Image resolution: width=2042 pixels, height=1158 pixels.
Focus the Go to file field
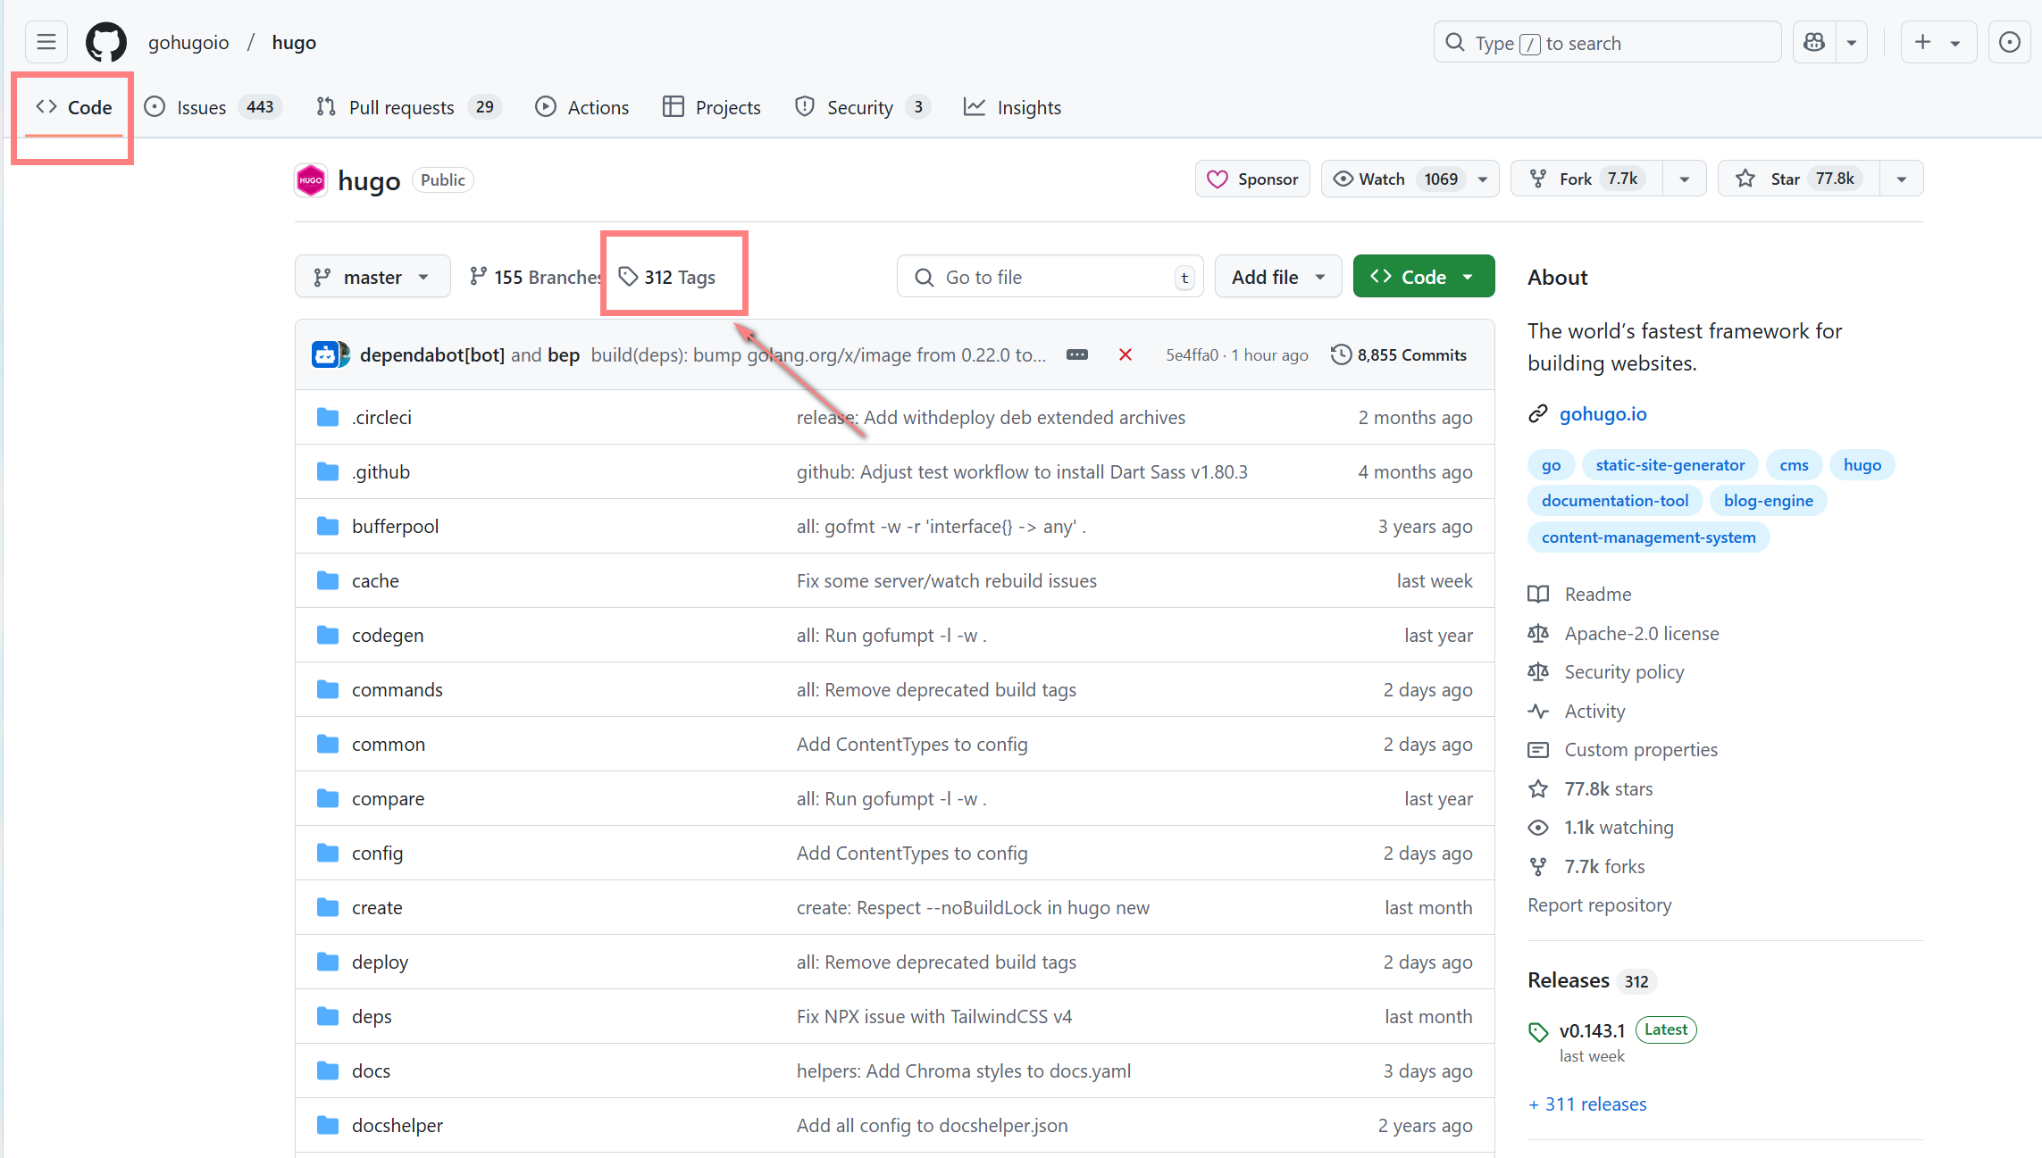(x=1050, y=277)
